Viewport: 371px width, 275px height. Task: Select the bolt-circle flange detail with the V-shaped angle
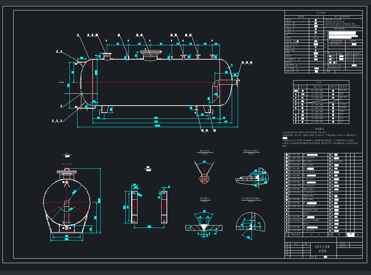coord(204,173)
